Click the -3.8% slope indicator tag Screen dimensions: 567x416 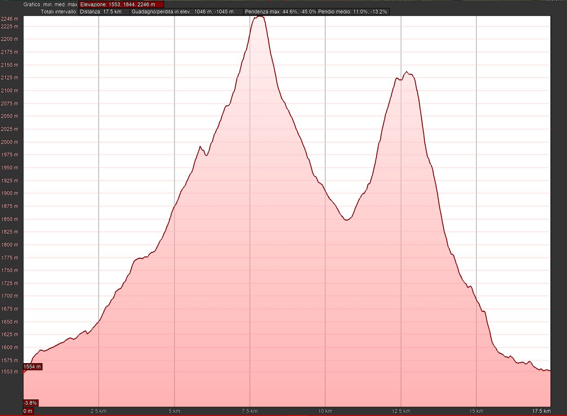pos(31,403)
